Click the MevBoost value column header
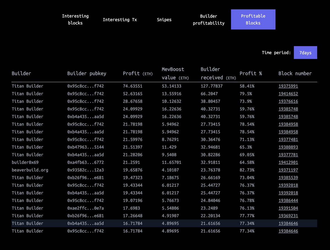 pyautogui.click(x=175, y=73)
